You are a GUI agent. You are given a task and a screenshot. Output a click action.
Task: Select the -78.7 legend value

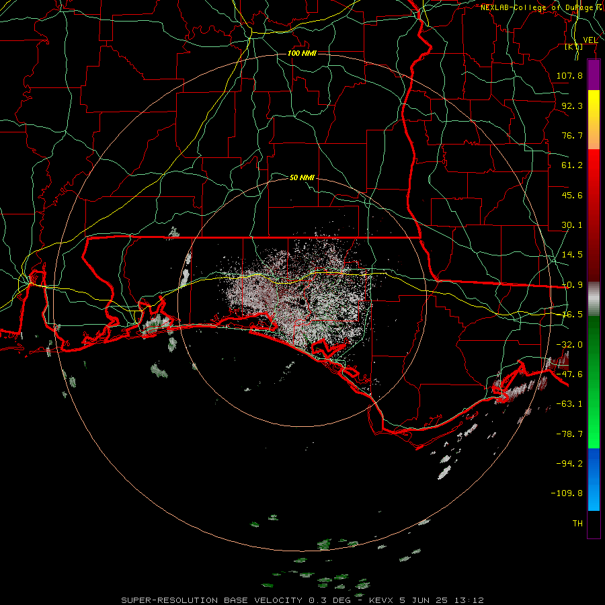569,434
